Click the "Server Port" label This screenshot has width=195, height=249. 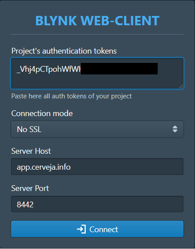30,188
